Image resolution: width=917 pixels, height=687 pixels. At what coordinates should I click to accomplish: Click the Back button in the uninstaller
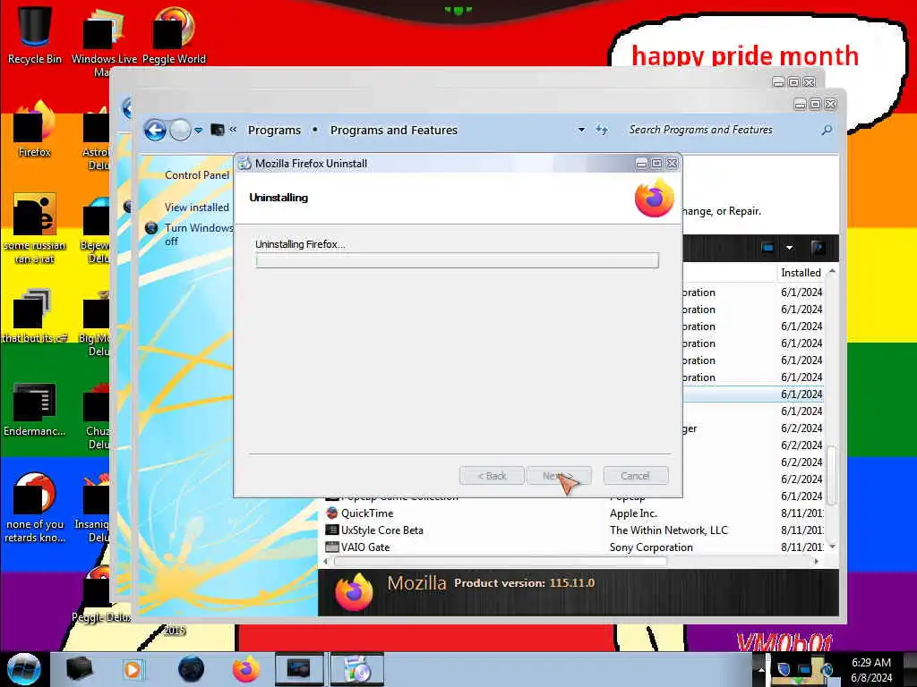tap(492, 476)
